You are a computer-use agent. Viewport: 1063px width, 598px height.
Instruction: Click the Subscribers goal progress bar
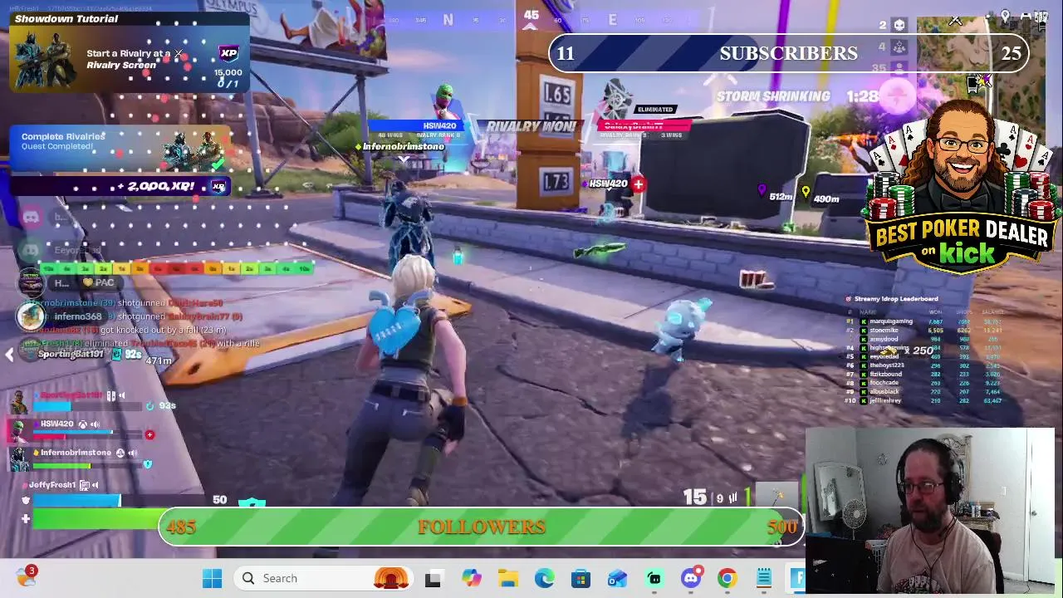[788, 53]
